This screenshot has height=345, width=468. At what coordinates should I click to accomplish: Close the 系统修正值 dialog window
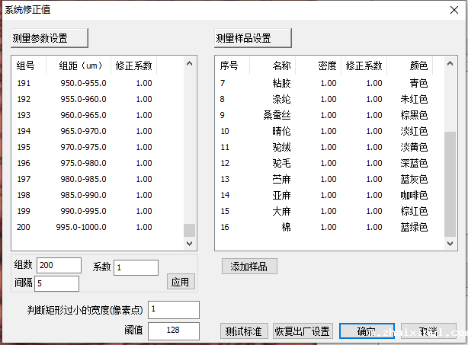point(453,9)
